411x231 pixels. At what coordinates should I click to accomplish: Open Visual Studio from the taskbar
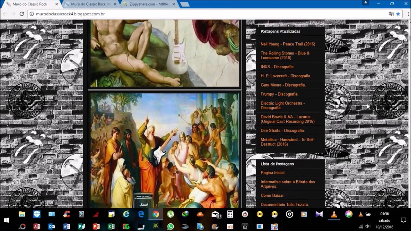point(319,214)
